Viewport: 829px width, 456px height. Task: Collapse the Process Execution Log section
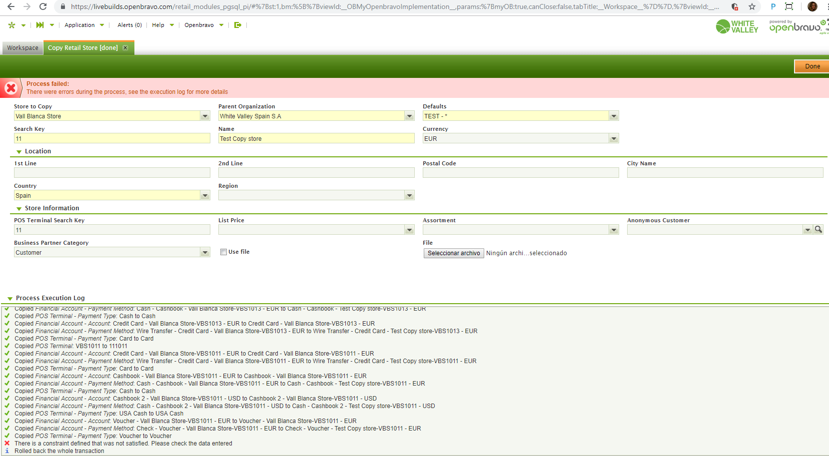click(10, 299)
